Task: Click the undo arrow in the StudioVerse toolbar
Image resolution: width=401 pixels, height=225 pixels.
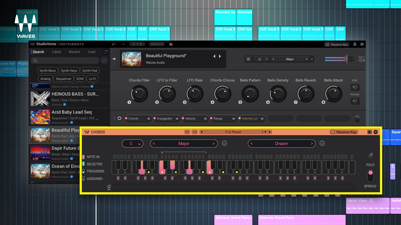Action: click(x=114, y=44)
